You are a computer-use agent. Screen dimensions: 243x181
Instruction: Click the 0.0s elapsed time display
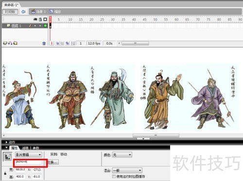coord(109,43)
